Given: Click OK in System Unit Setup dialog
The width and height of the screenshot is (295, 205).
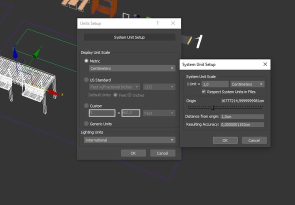Looking at the screenshot, I should pos(225,140).
